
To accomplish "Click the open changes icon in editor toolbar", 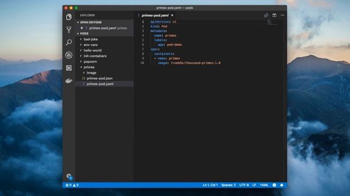I will (266, 15).
